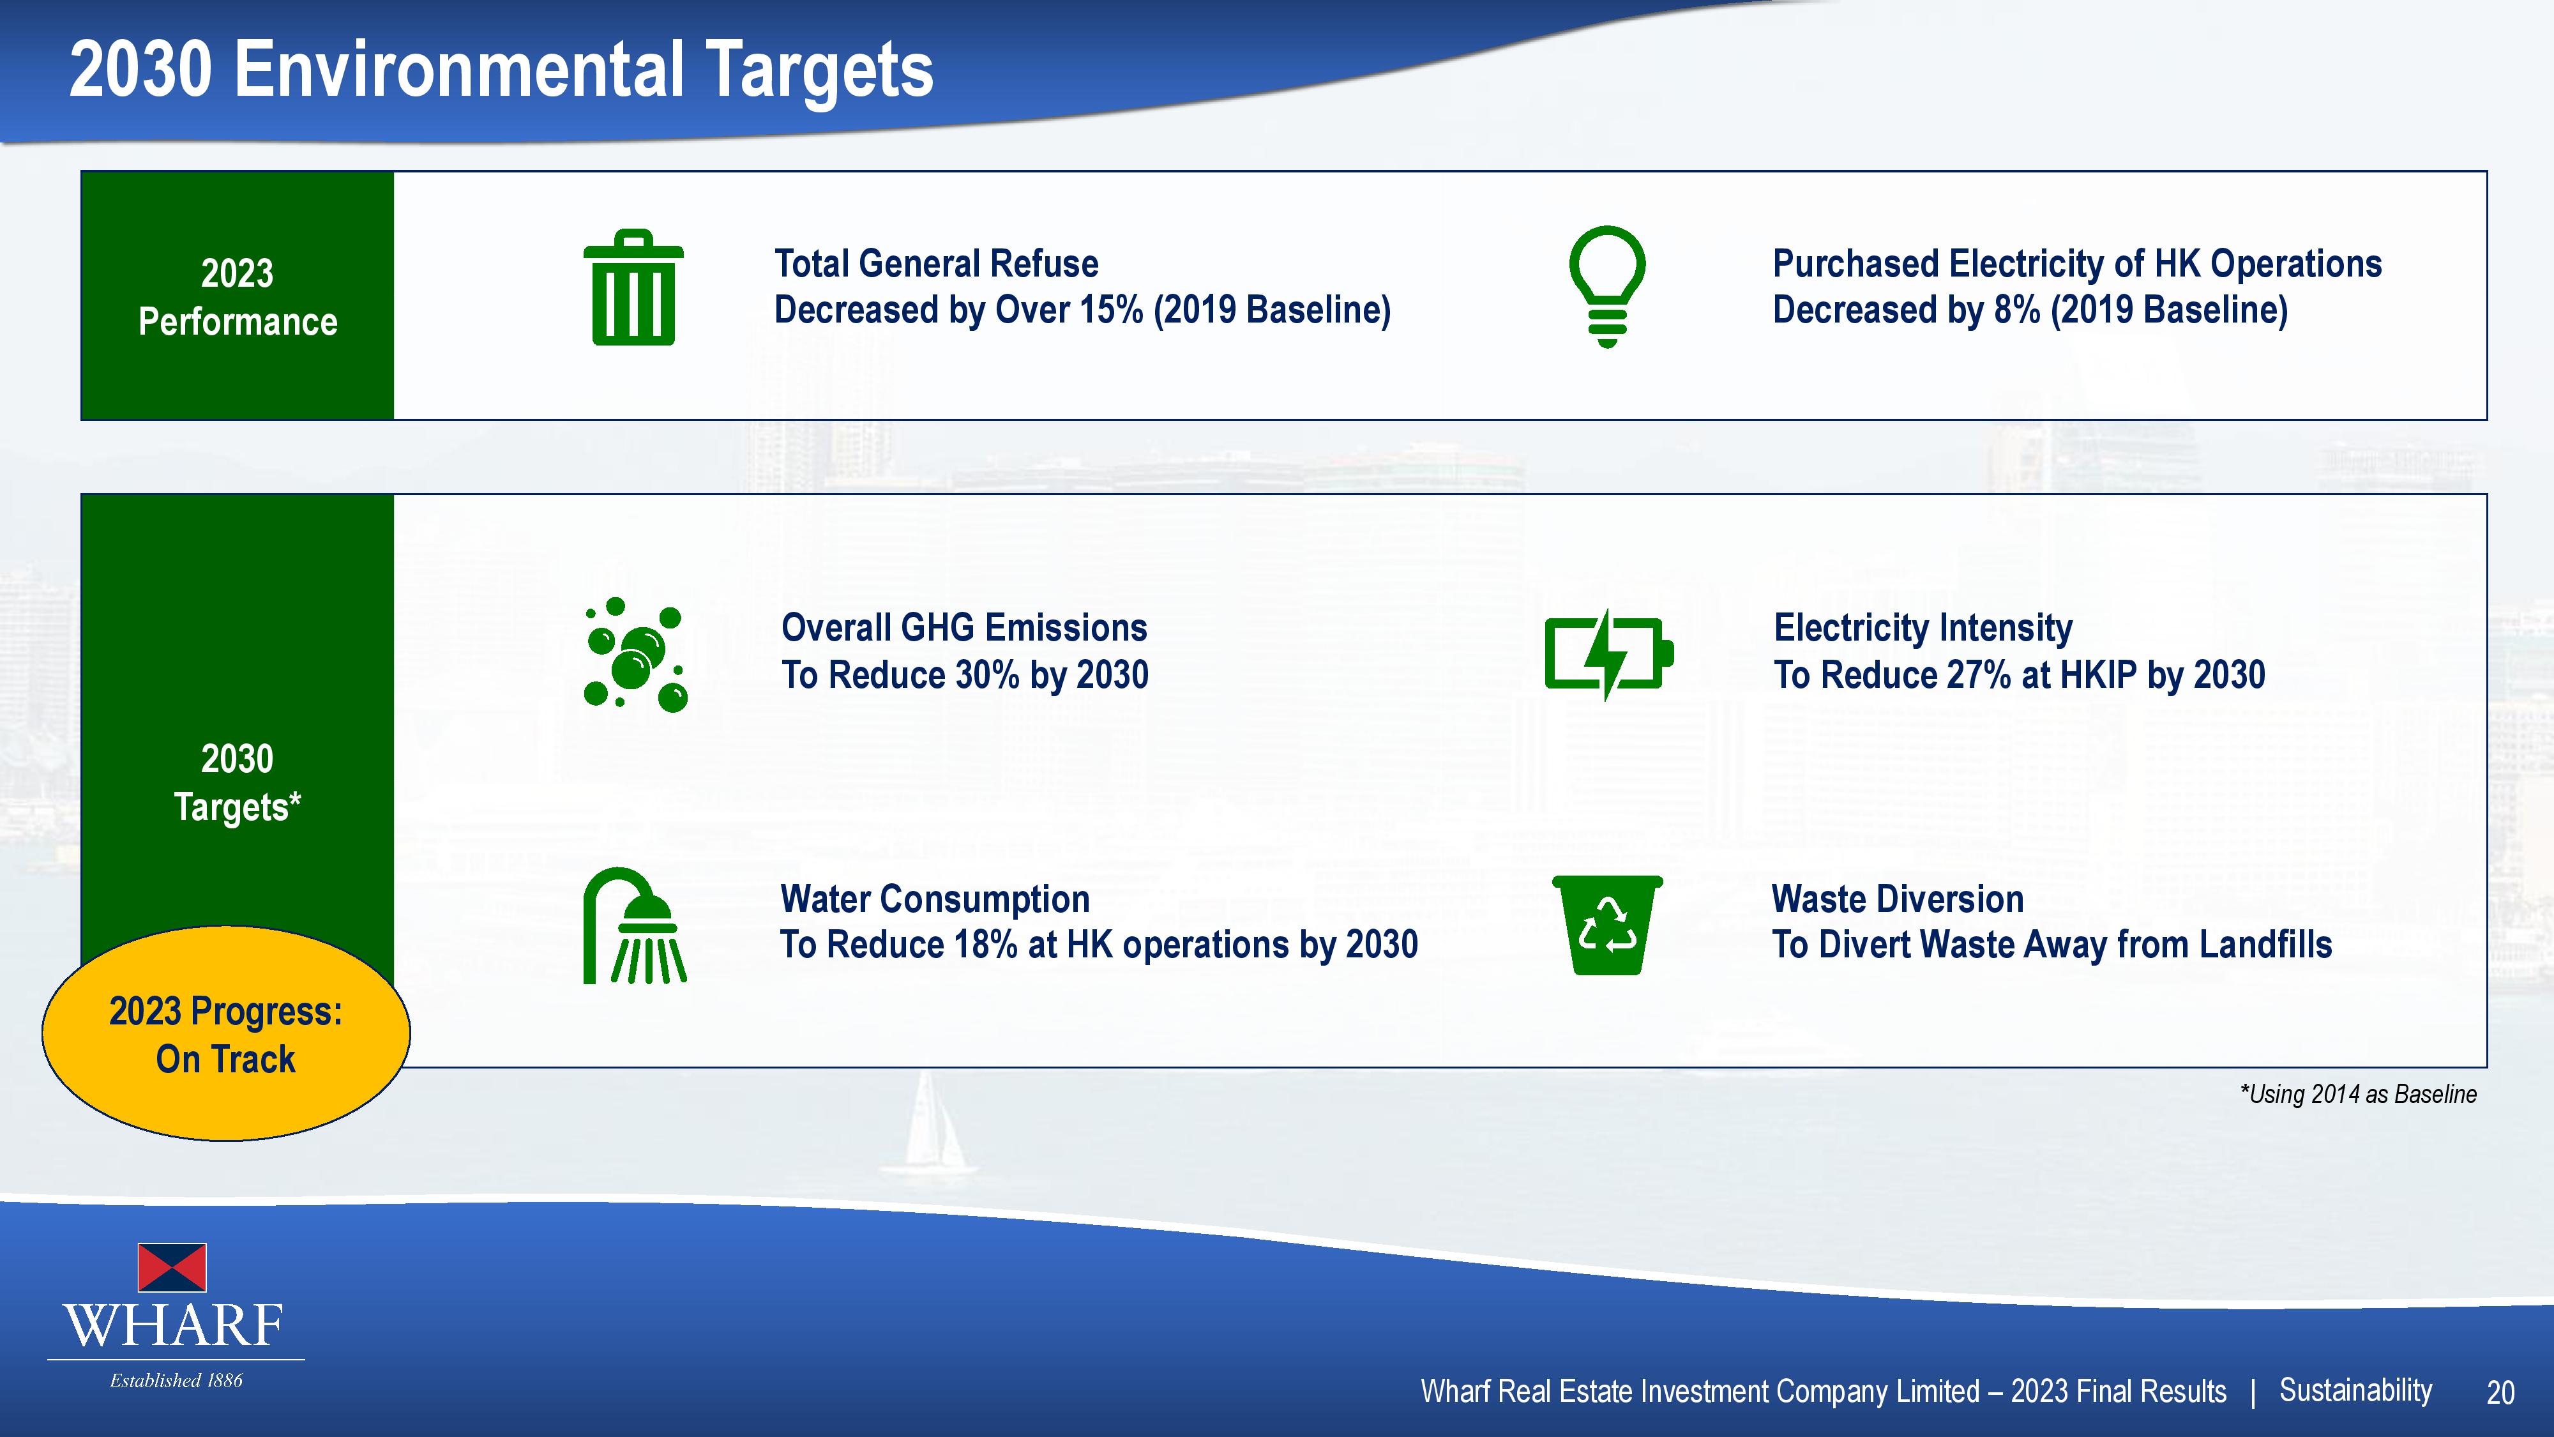The image size is (2554, 1437).
Task: Click the green trash can icon
Action: [x=633, y=287]
